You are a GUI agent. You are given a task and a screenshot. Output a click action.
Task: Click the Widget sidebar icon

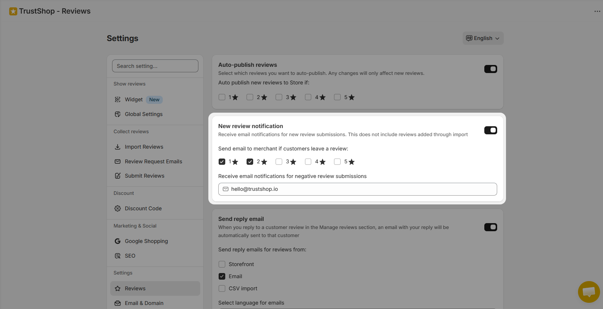tap(118, 99)
